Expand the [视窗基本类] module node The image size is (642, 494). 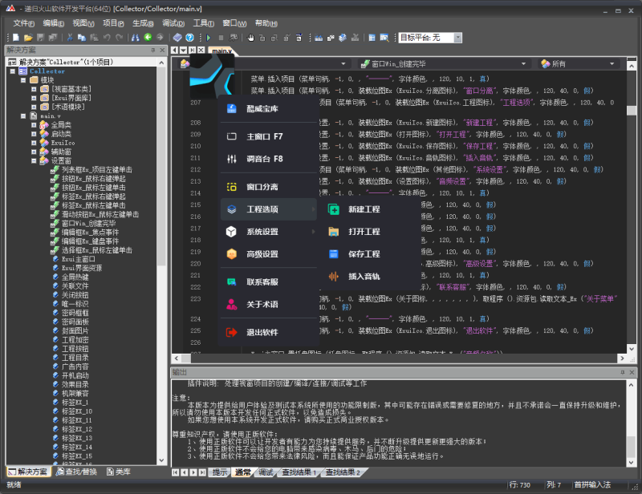(34, 89)
